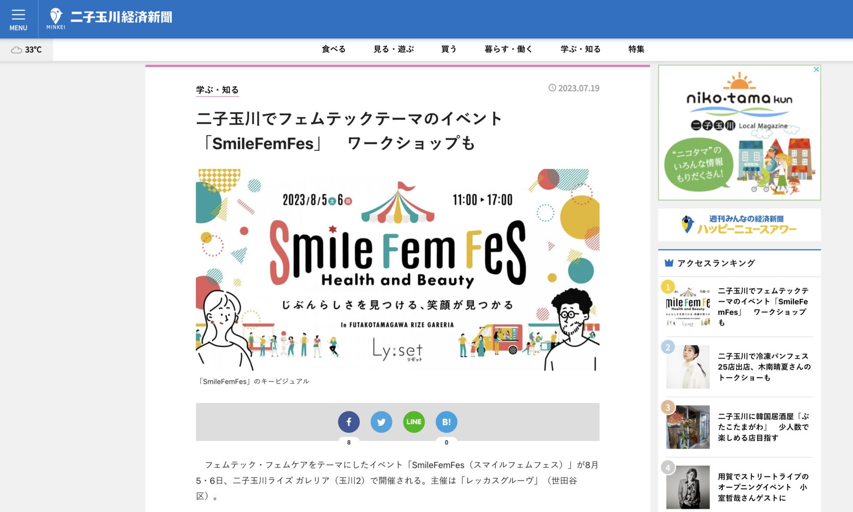Click the clock icon beside the date
This screenshot has width=853, height=512.
(552, 88)
